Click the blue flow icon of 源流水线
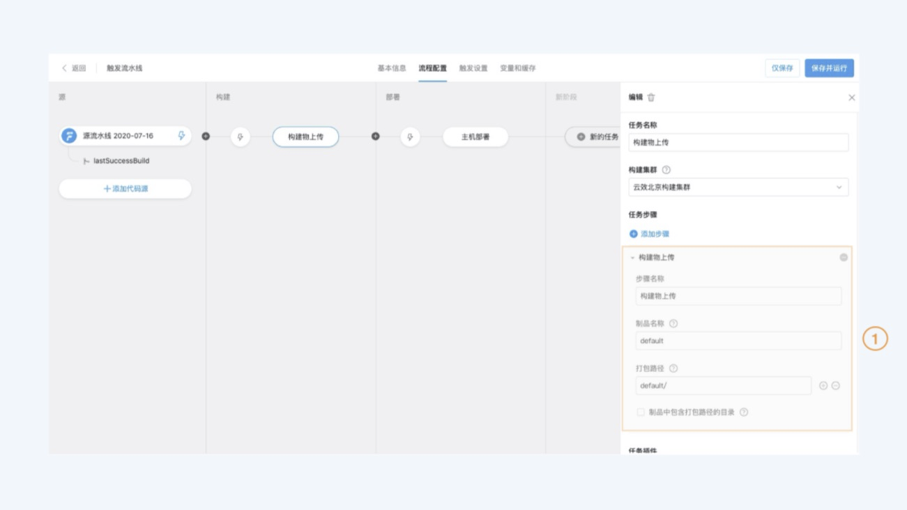Image resolution: width=907 pixels, height=510 pixels. [x=69, y=136]
